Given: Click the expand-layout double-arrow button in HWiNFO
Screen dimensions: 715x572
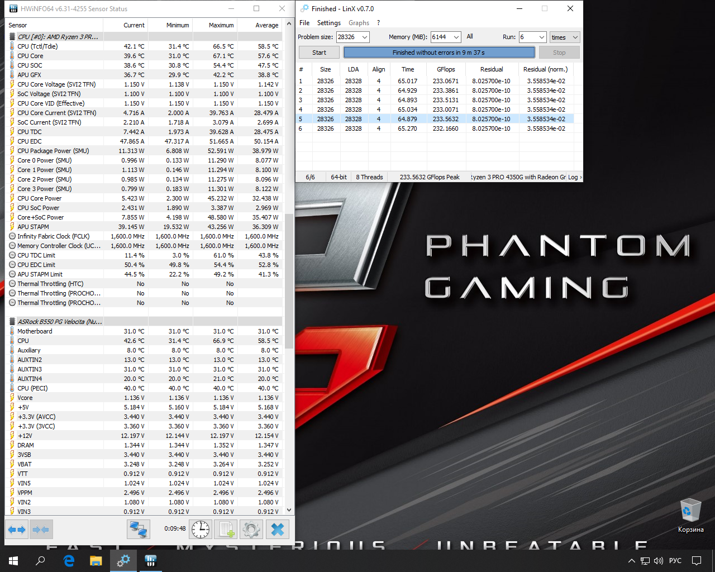Looking at the screenshot, I should point(17,529).
